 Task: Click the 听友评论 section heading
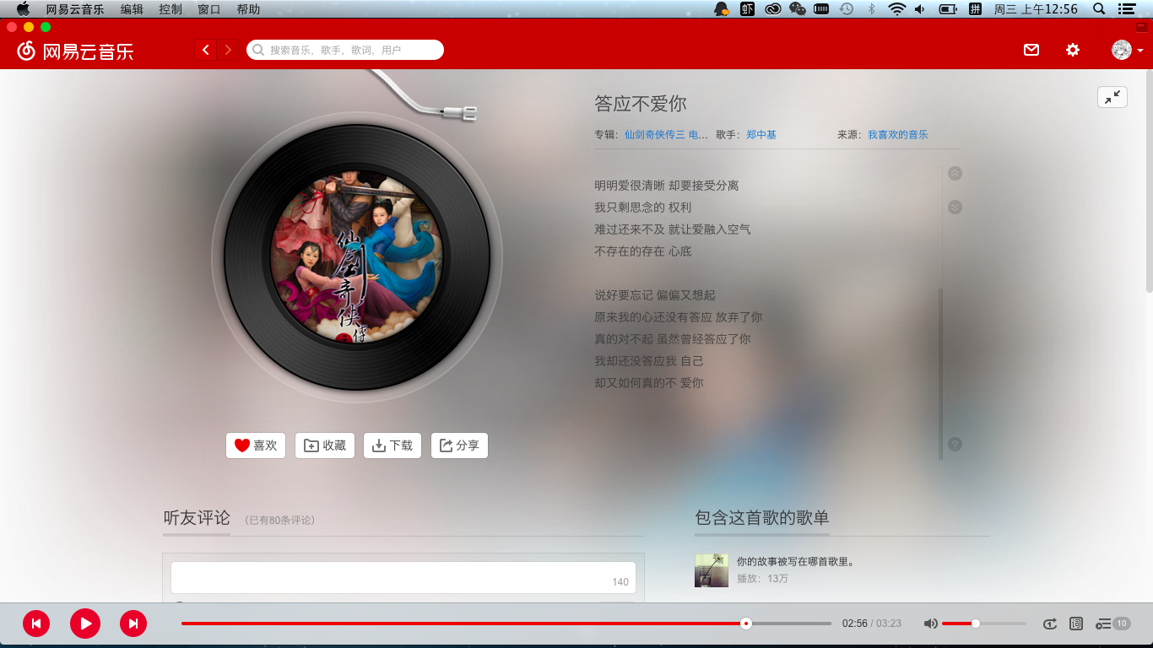coord(197,518)
